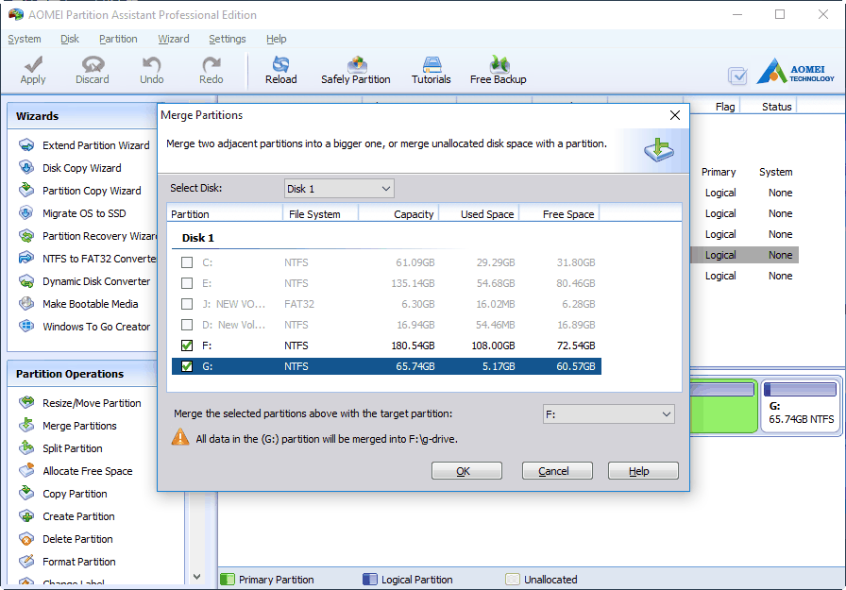Click the Used Space column header

[480, 214]
